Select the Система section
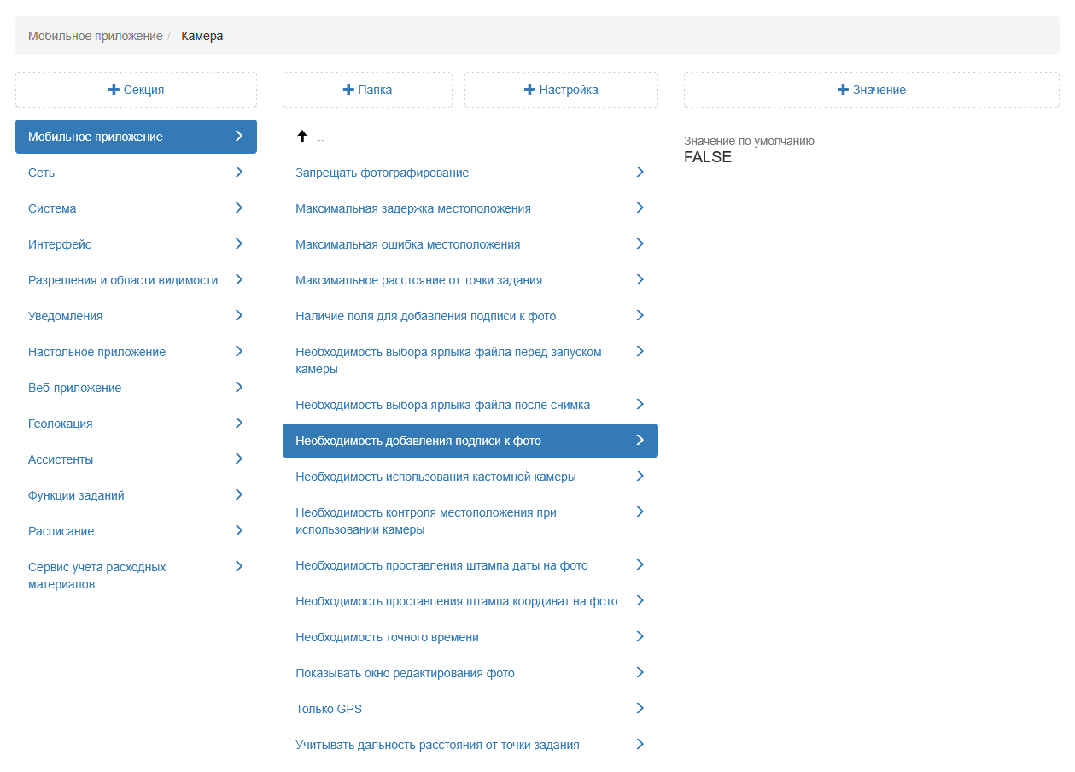The height and width of the screenshot is (772, 1075). tap(52, 208)
